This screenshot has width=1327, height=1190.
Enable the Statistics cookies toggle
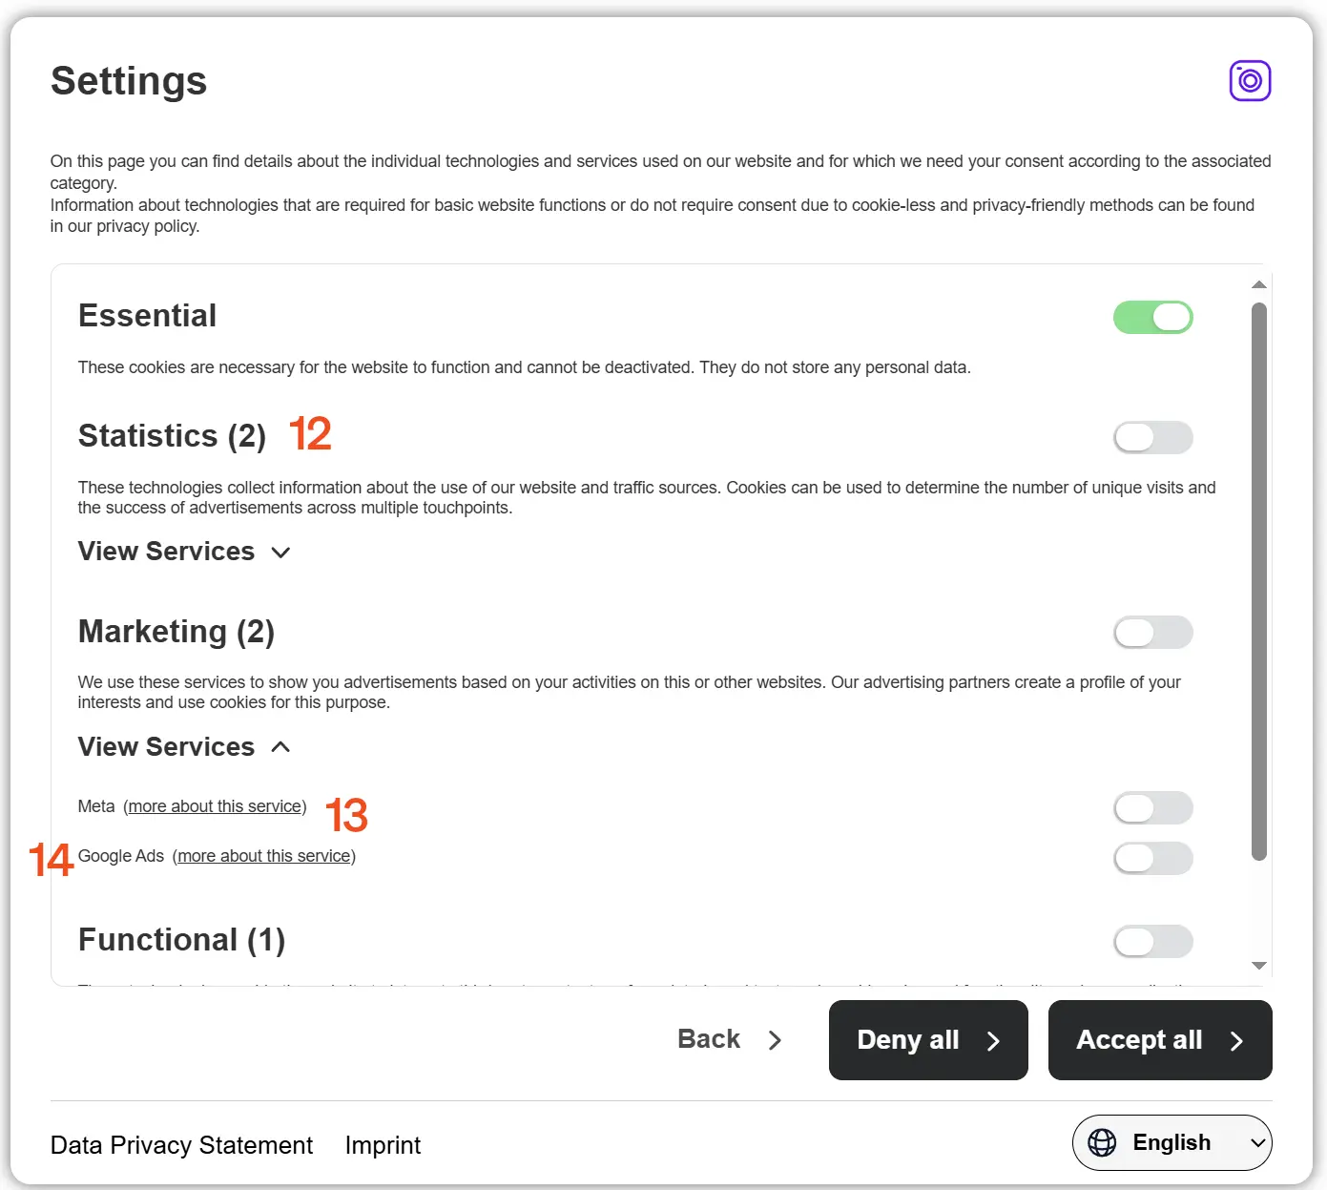click(1152, 437)
